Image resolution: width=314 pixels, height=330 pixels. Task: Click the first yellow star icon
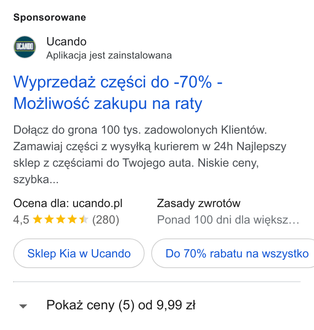pos(38,219)
